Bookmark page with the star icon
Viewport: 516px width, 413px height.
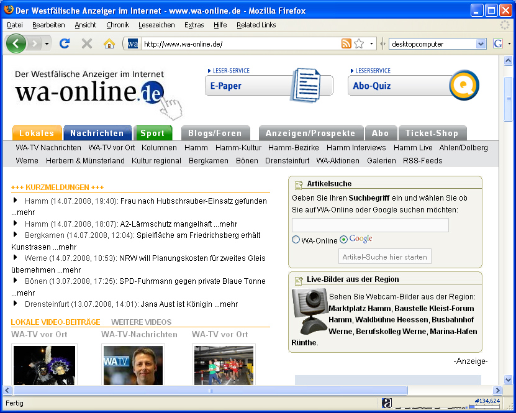(359, 43)
